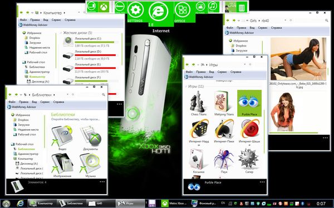Viewport: 334px width, 208px height.
Task: Select Администратор in Компьютер window sidebar
Action: [x=37, y=72]
